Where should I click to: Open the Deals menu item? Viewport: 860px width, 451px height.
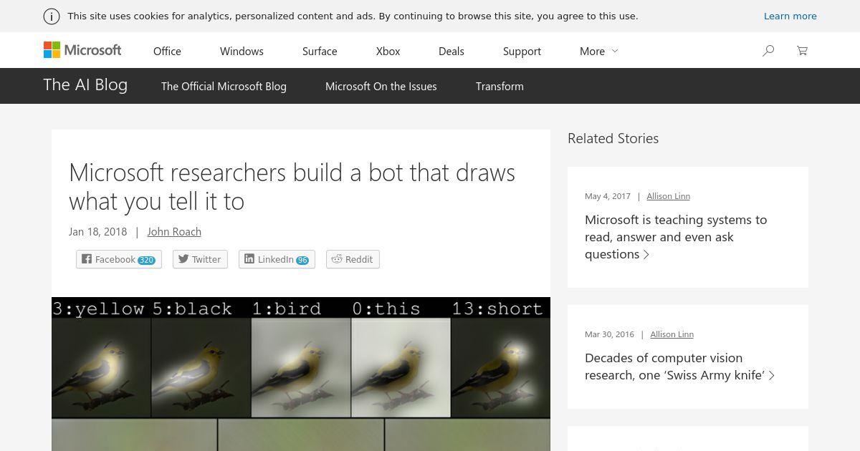(451, 51)
